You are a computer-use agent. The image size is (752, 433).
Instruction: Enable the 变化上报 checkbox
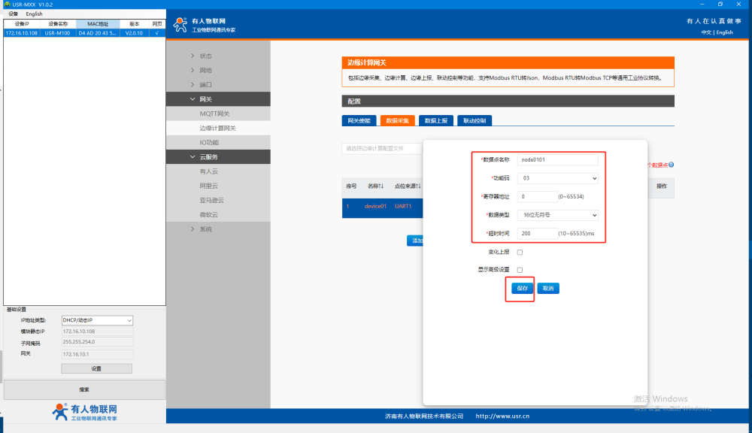[520, 253]
